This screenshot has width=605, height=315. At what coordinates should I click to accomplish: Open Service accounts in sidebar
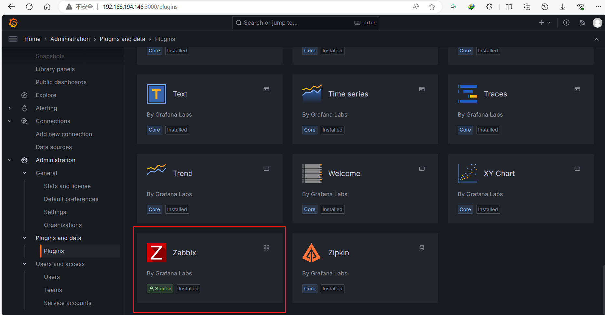68,303
